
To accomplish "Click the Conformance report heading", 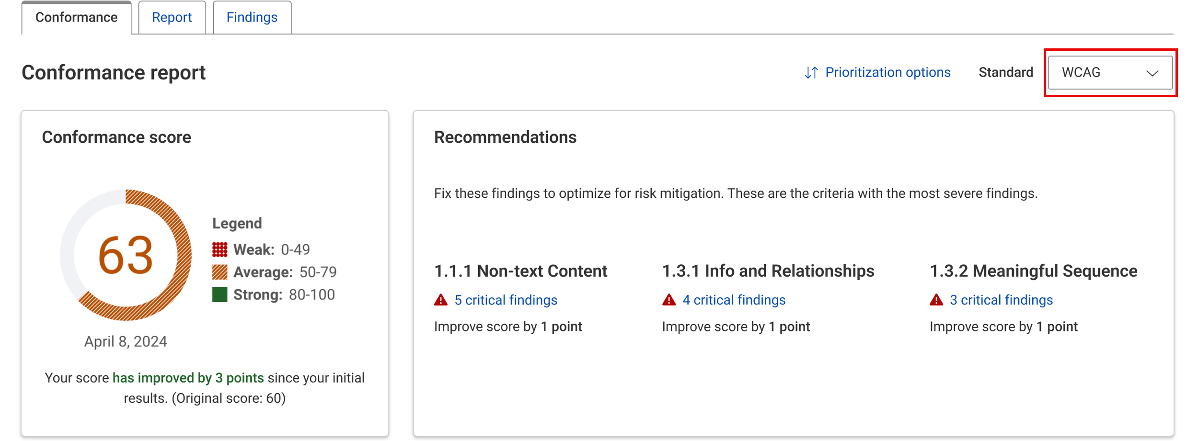I will [114, 73].
